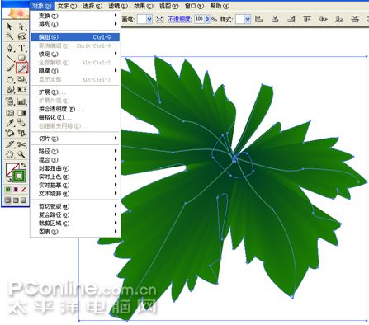Open the 隐藏 submenu
Image resolution: width=369 pixels, height=325 pixels.
pyautogui.click(x=75, y=71)
